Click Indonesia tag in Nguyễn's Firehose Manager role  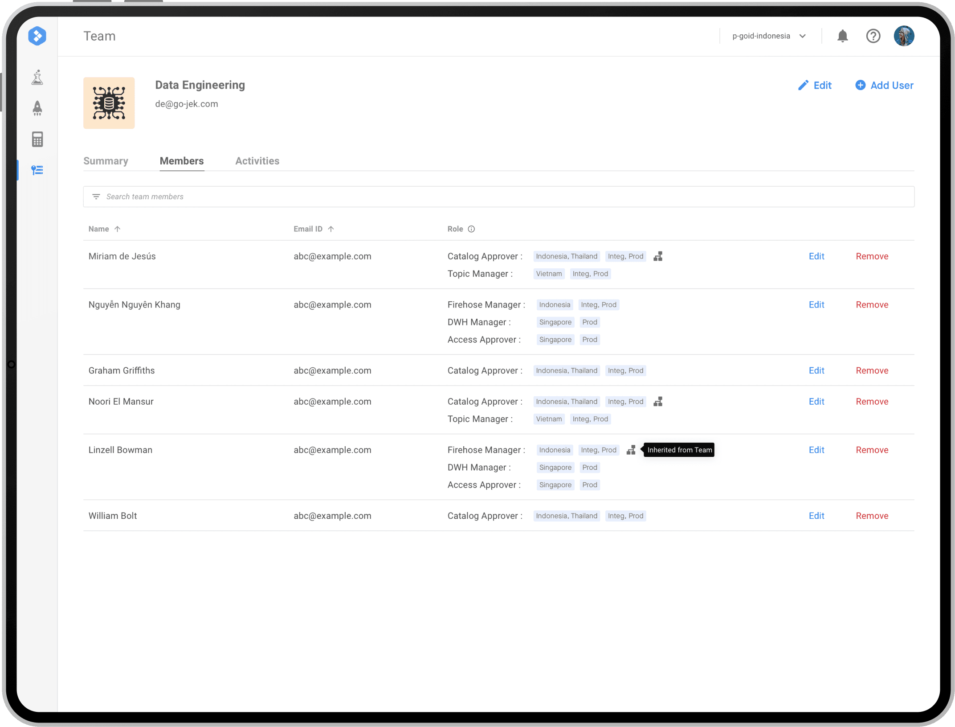click(x=555, y=305)
